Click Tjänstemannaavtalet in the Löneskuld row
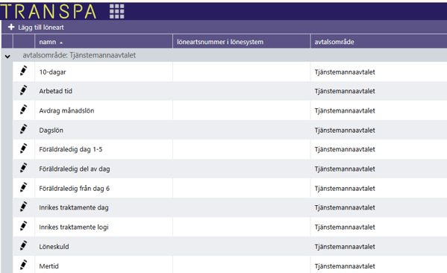Viewport: 447px width, 273px height. pos(345,246)
